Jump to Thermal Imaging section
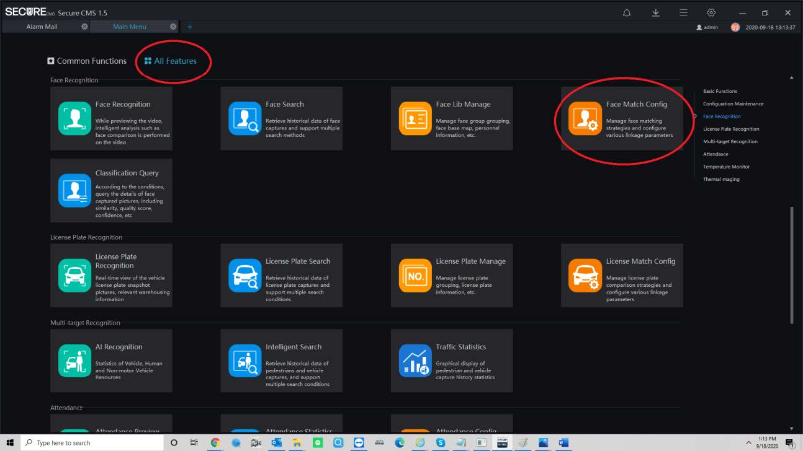803x451 pixels. coord(721,179)
